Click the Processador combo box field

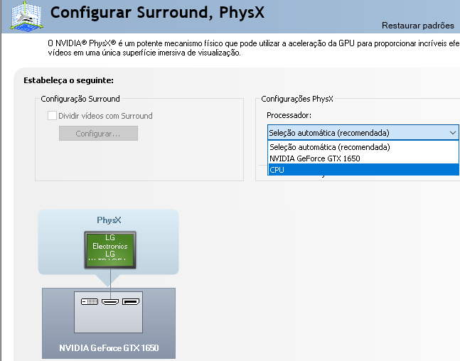[x=356, y=133]
